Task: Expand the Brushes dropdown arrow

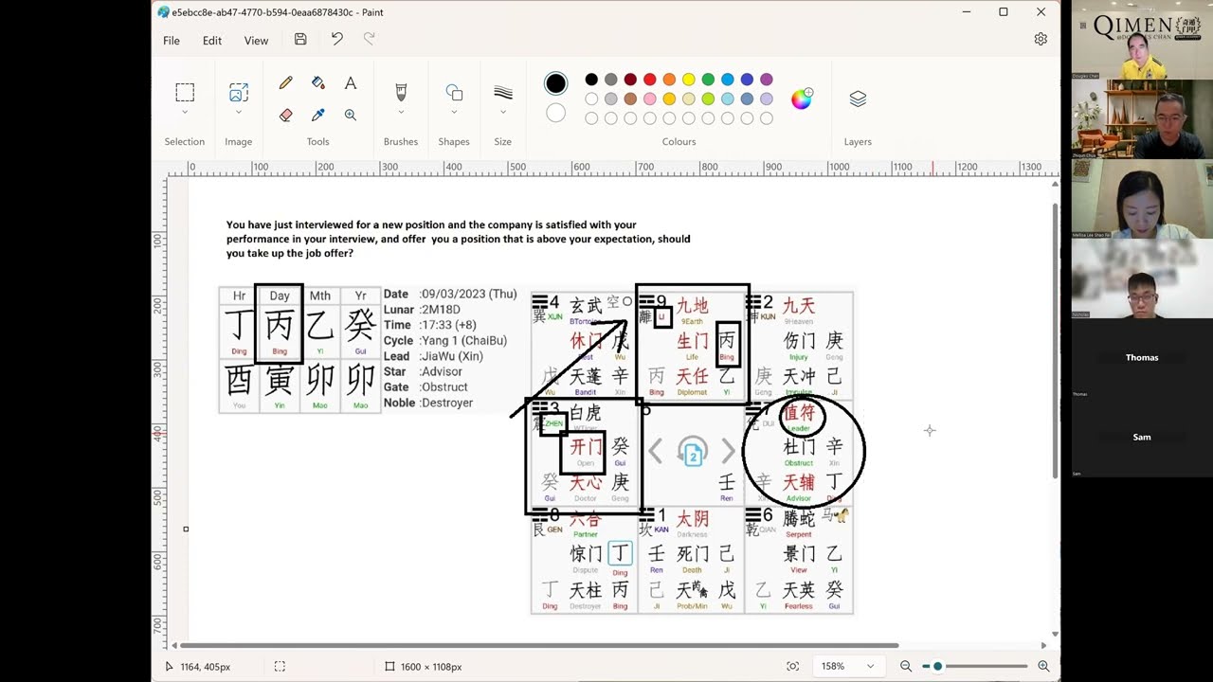Action: coord(401,112)
